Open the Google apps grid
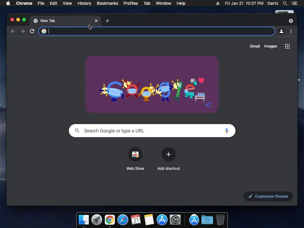The width and height of the screenshot is (304, 228). (287, 46)
